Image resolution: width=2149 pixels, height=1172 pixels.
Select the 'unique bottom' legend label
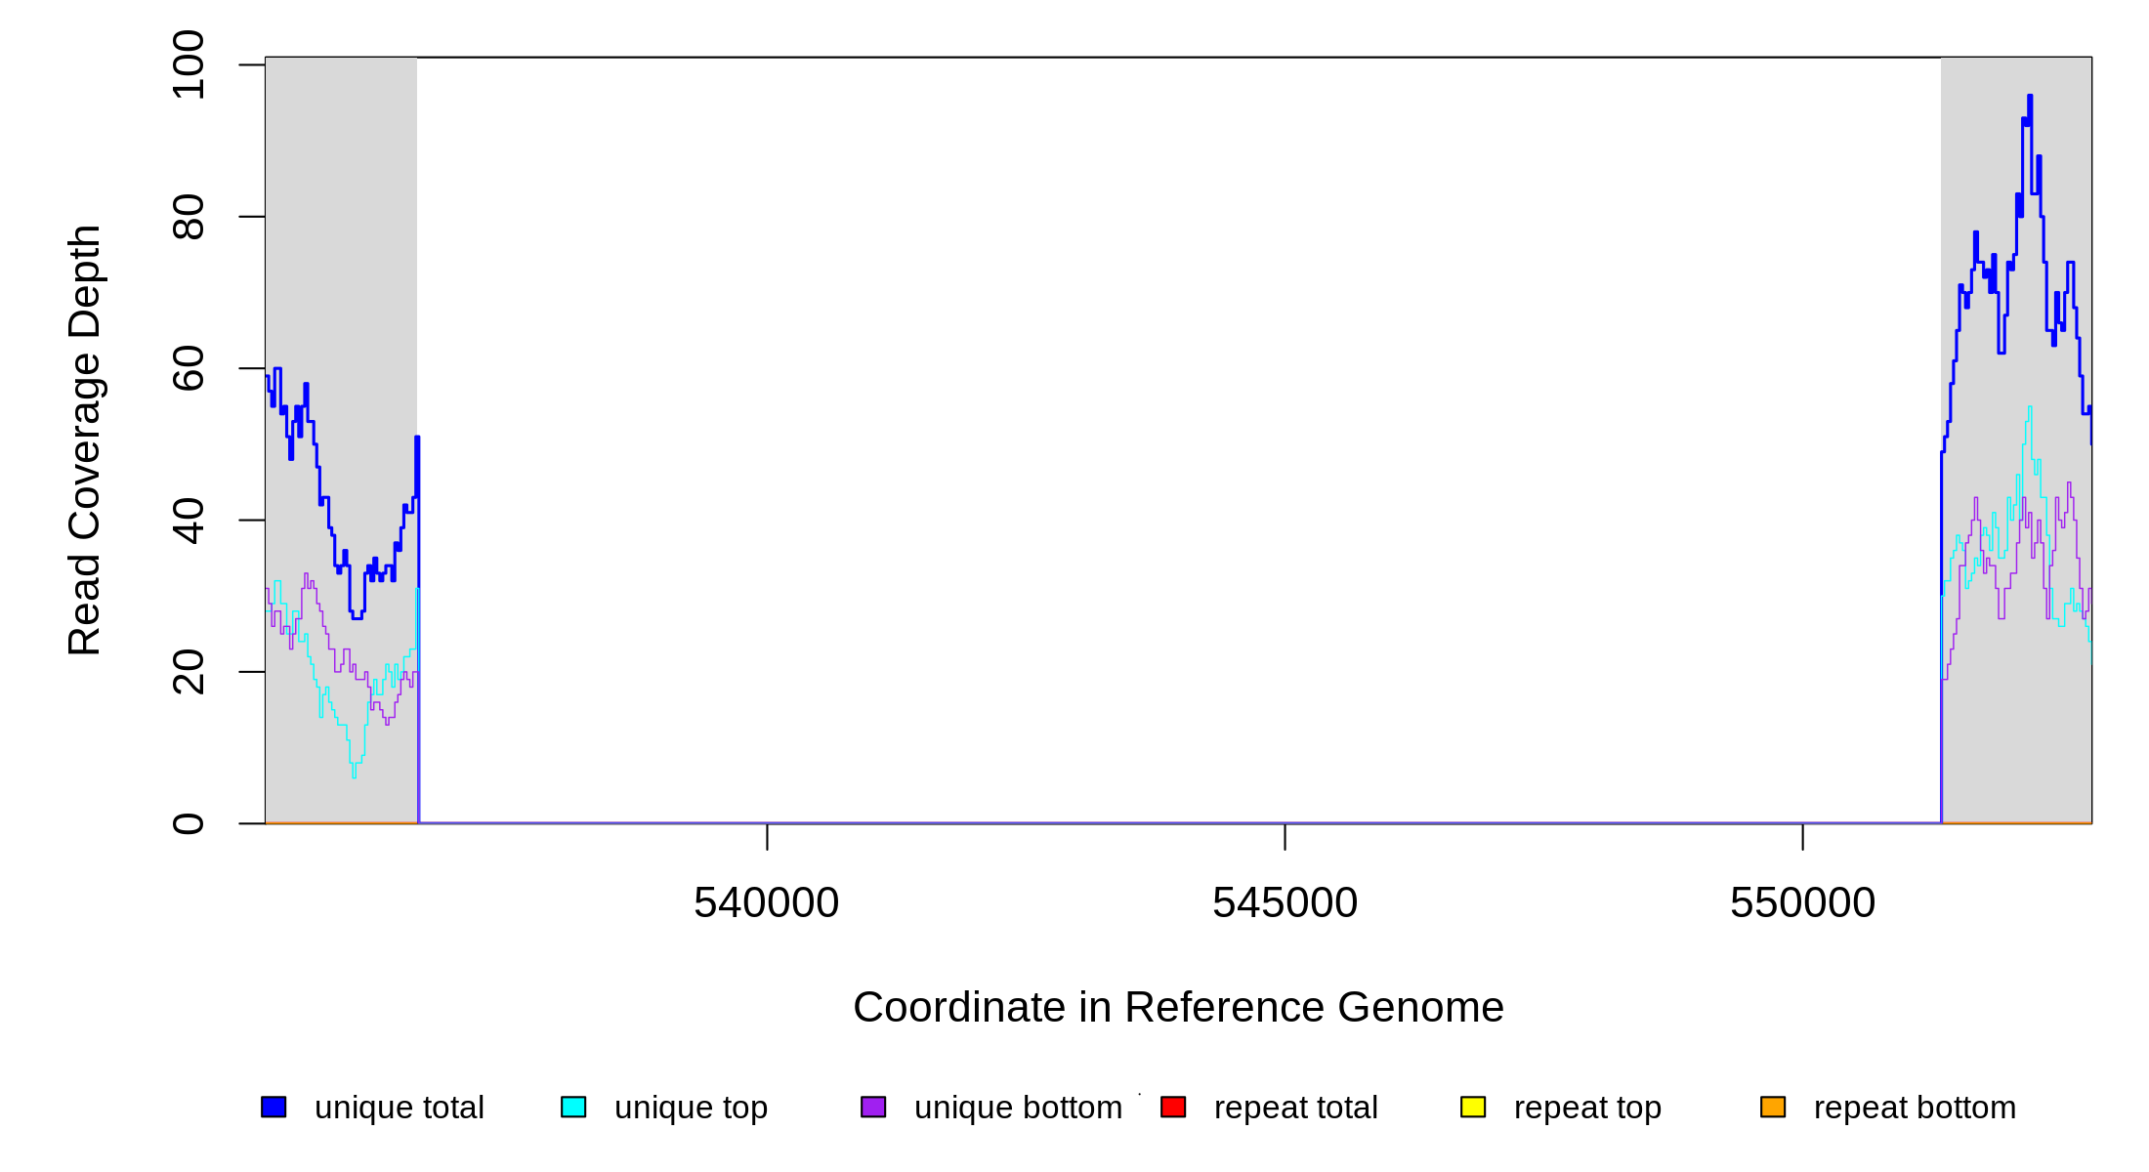(x=1018, y=1108)
